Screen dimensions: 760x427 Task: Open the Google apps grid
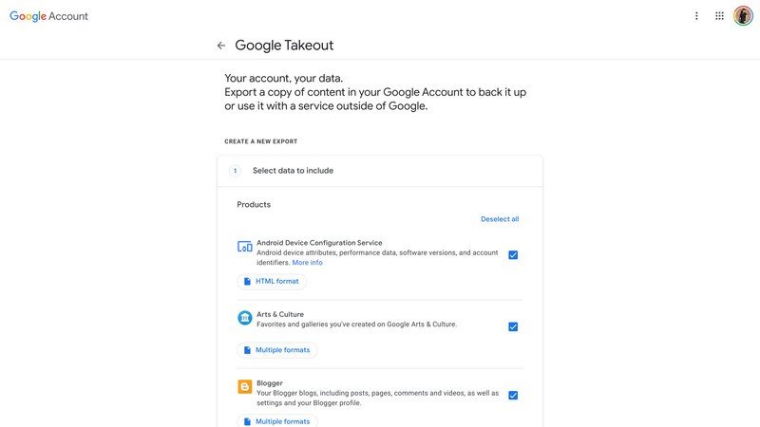coord(719,16)
